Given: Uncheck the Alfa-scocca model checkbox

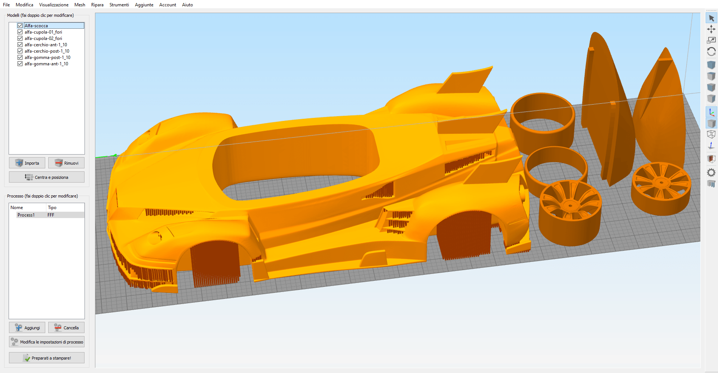Looking at the screenshot, I should (20, 26).
